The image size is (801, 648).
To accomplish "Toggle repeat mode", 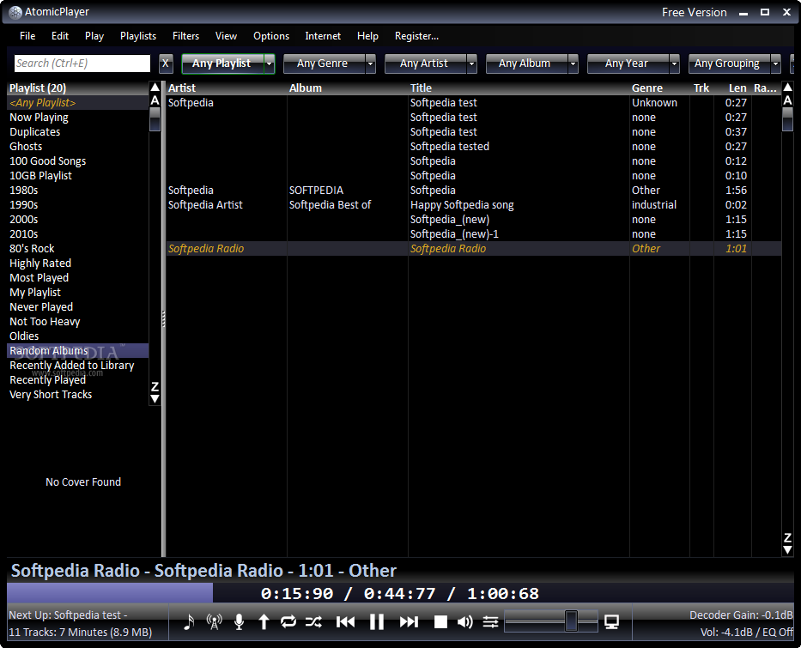I will [288, 622].
